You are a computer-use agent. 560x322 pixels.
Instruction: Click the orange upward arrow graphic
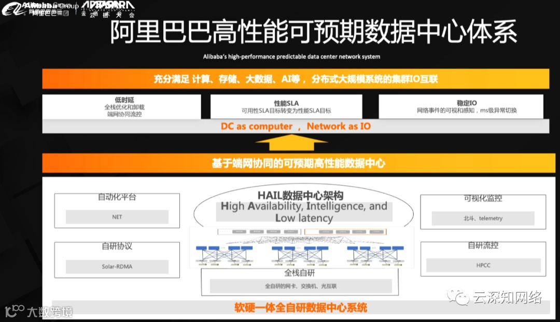point(291,143)
